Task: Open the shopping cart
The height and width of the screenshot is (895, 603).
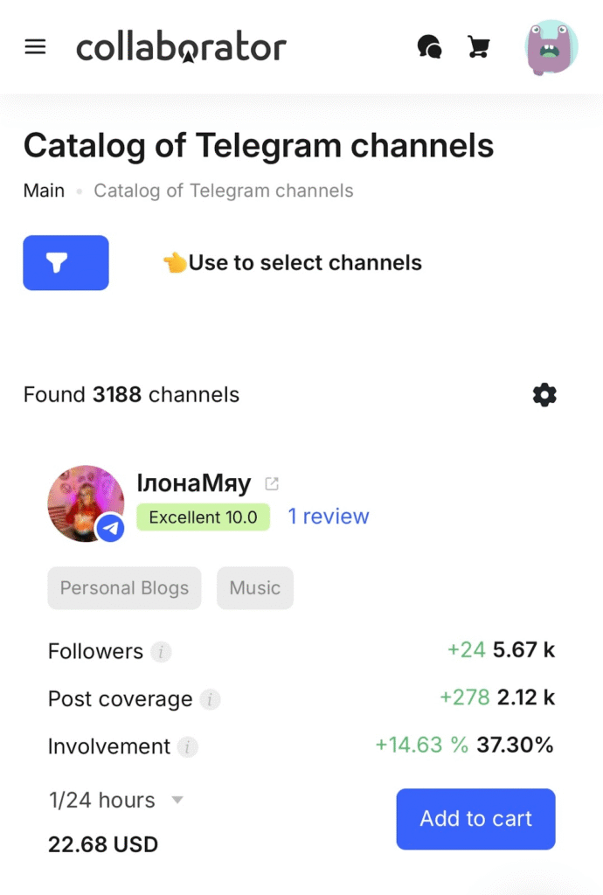Action: [x=478, y=46]
